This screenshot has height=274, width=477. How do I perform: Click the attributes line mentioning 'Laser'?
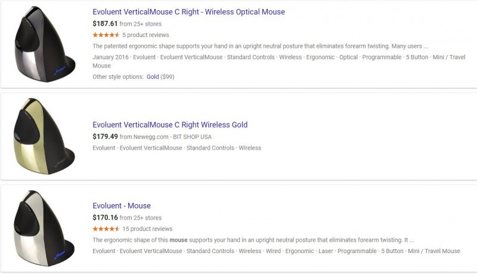click(x=276, y=251)
